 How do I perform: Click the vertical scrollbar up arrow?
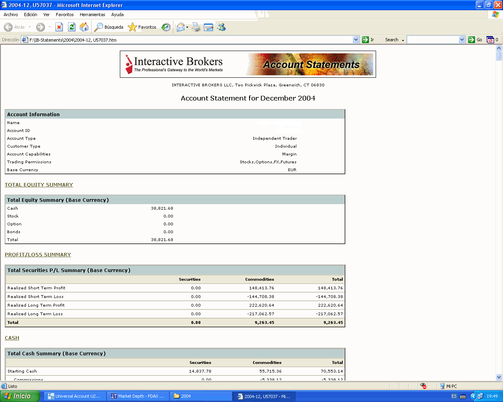[x=499, y=48]
